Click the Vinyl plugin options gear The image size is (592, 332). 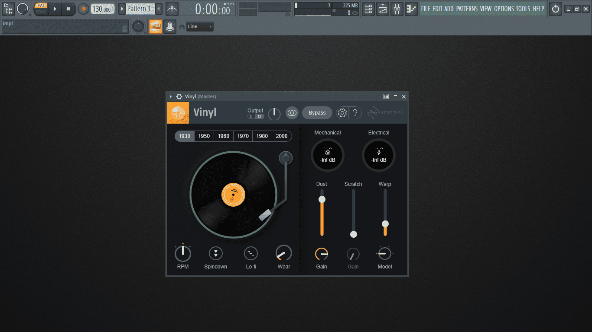point(179,96)
